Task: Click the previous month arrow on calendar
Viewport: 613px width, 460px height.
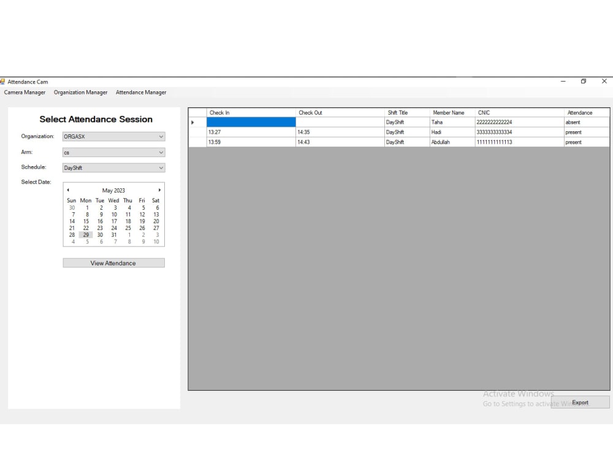Action: pos(68,190)
